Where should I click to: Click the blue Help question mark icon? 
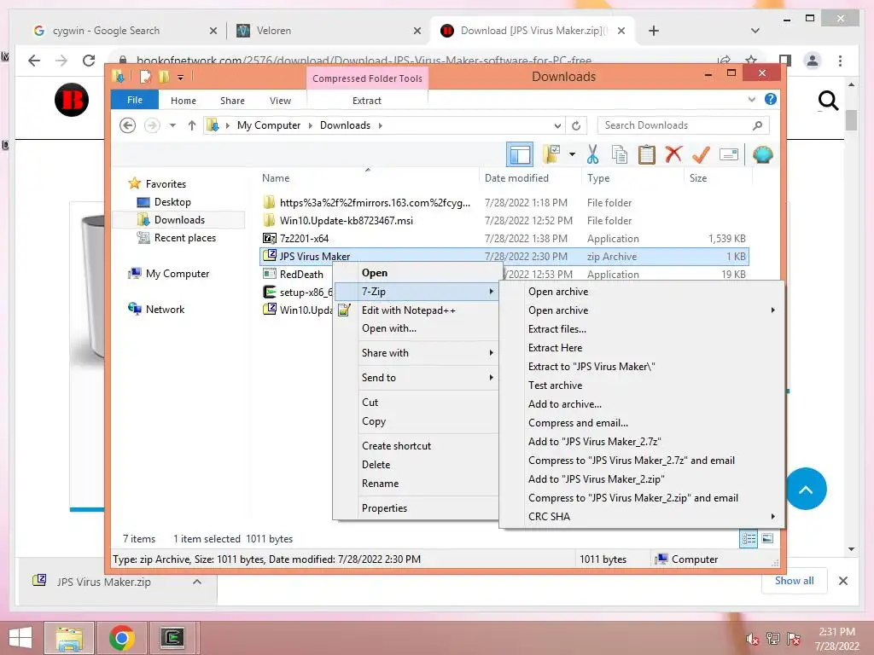771,99
